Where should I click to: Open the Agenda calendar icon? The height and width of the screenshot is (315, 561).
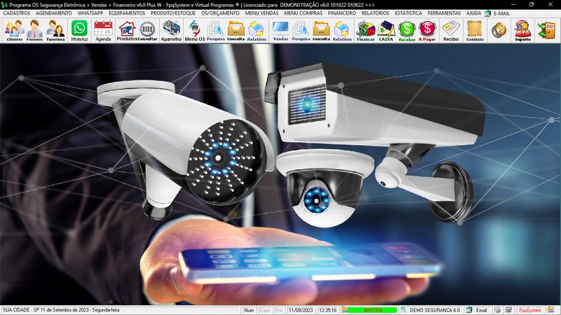point(103,31)
